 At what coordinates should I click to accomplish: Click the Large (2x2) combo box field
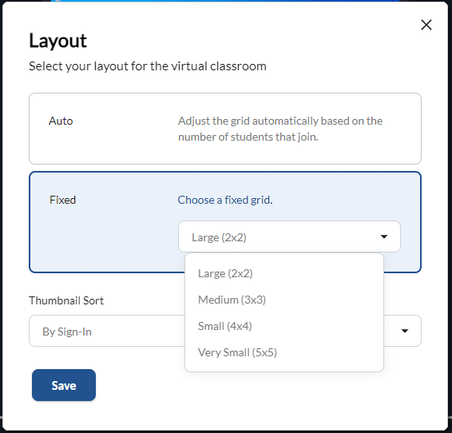(289, 236)
